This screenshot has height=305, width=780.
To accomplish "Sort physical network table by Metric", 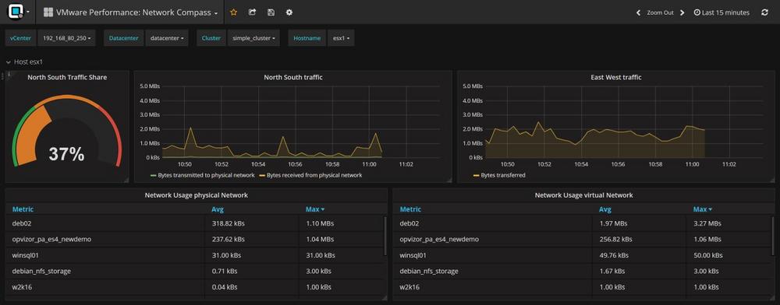I will tap(23, 209).
